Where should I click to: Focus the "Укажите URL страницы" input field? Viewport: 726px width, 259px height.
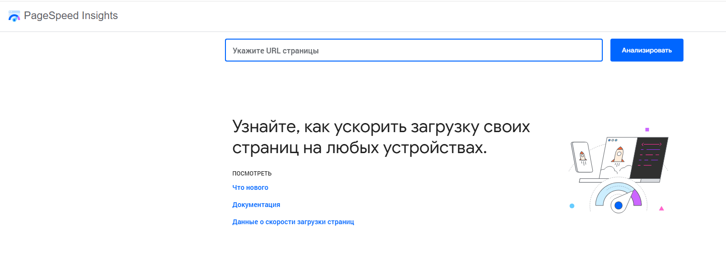click(414, 50)
